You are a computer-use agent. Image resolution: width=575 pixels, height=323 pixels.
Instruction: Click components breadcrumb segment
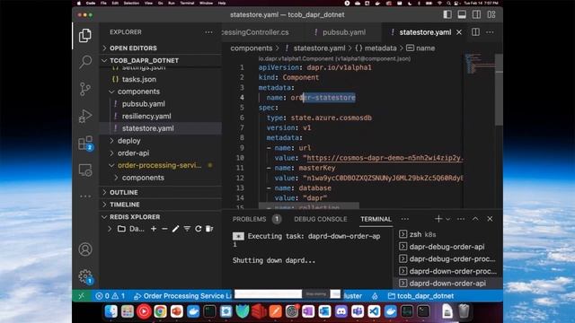(252, 48)
